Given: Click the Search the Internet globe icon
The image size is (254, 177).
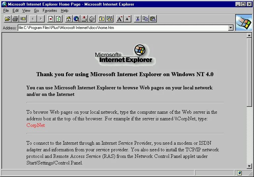Looking at the screenshot, I should click(76, 19).
